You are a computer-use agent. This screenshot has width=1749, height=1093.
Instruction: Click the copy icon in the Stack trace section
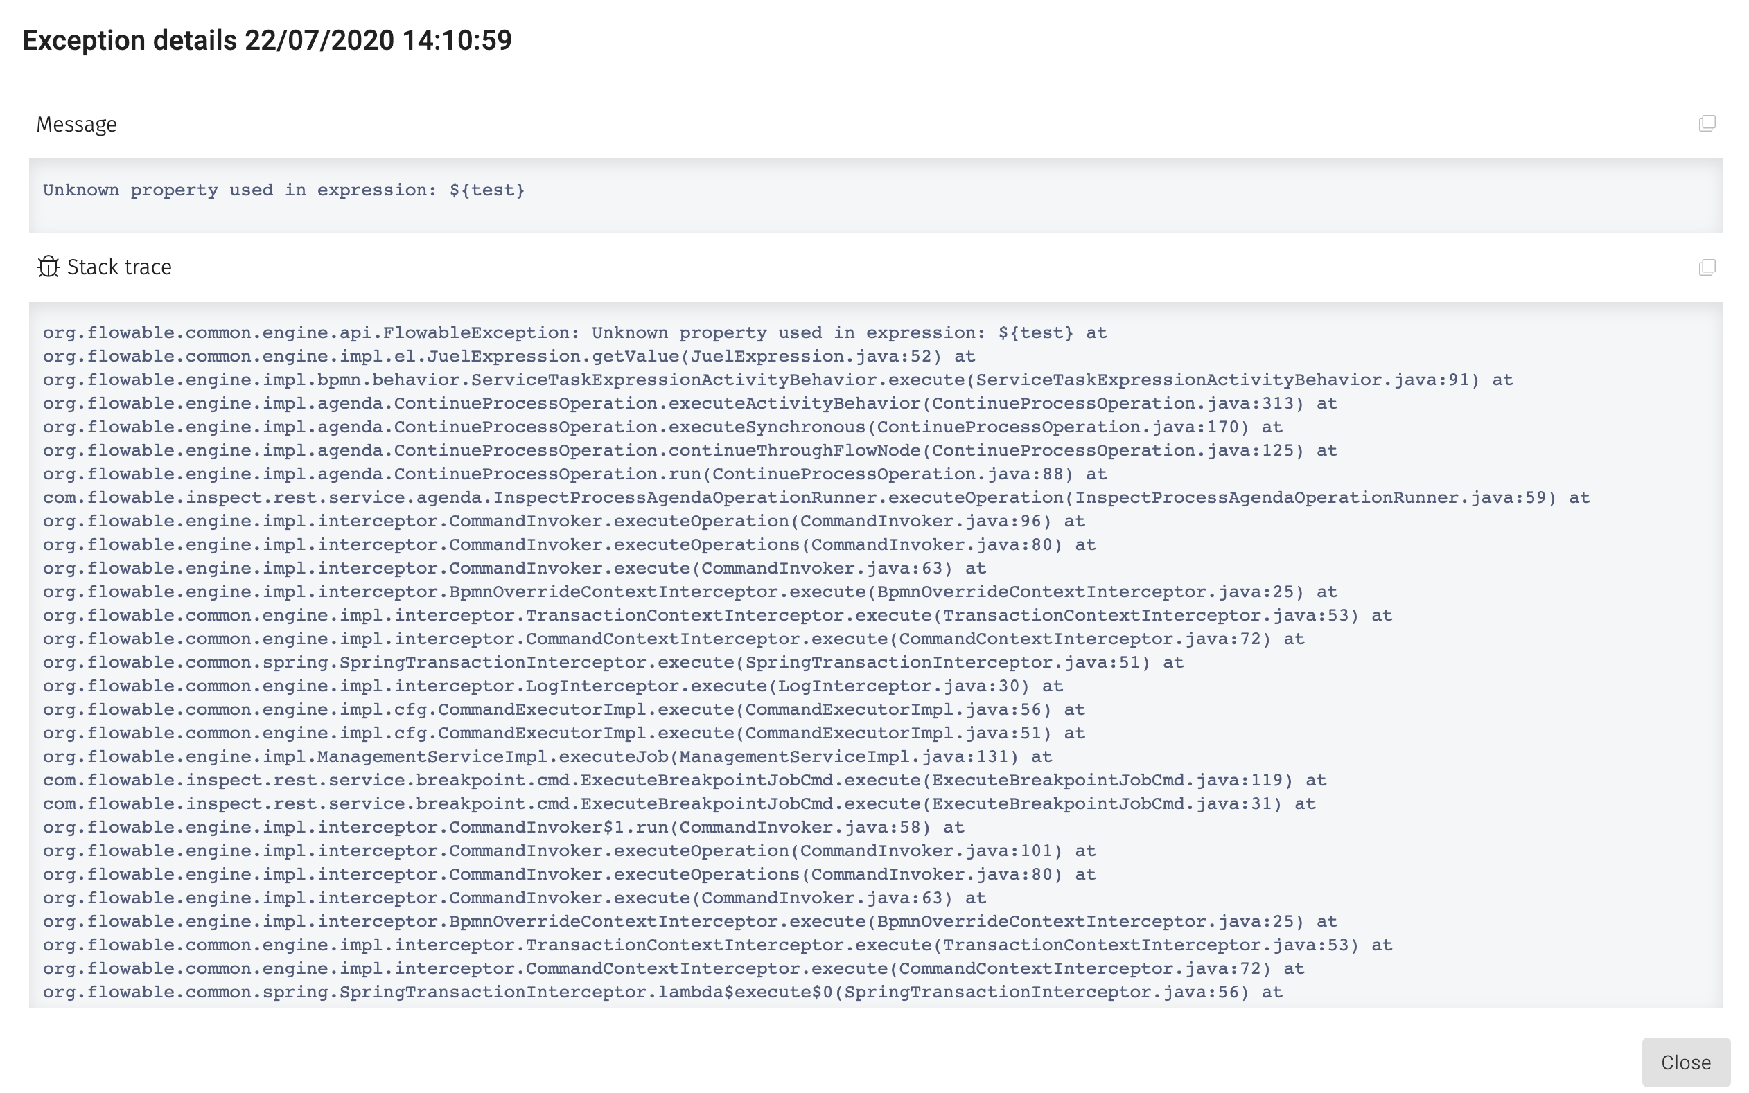(x=1708, y=267)
